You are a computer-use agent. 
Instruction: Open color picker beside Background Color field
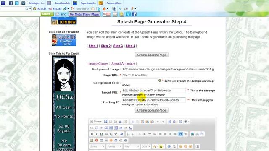pos(160,81)
